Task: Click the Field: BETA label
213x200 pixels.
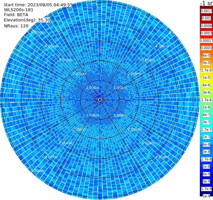Action: [x=16, y=15]
